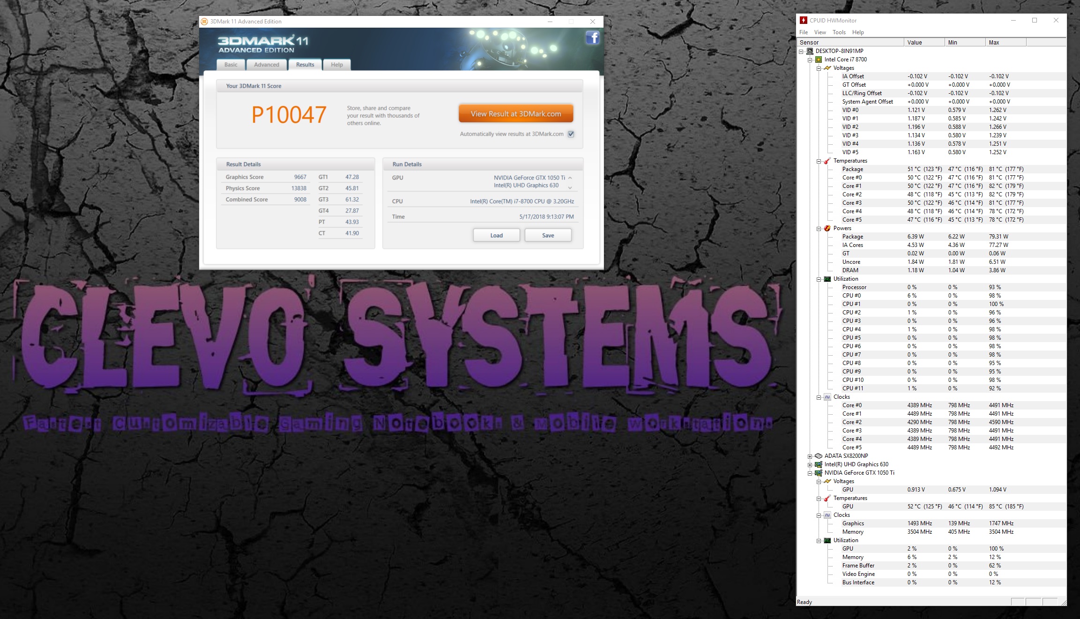Click the GPU Utilization chart icon
Image resolution: width=1080 pixels, height=619 pixels.
click(827, 540)
